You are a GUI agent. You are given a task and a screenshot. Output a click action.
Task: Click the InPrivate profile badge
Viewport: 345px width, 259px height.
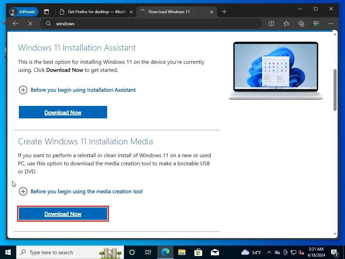pyautogui.click(x=23, y=12)
